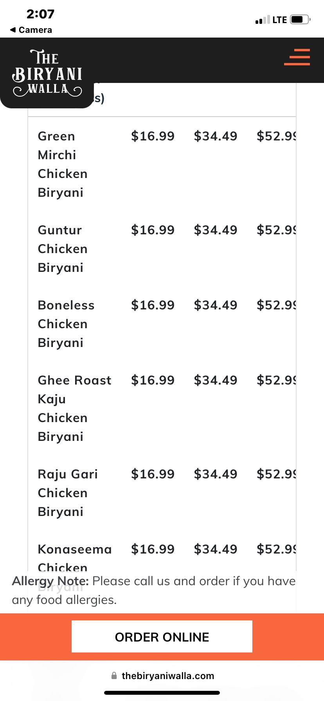This screenshot has width=324, height=701.
Task: Select Boneless Chicken Biryani item
Action: 66,324
